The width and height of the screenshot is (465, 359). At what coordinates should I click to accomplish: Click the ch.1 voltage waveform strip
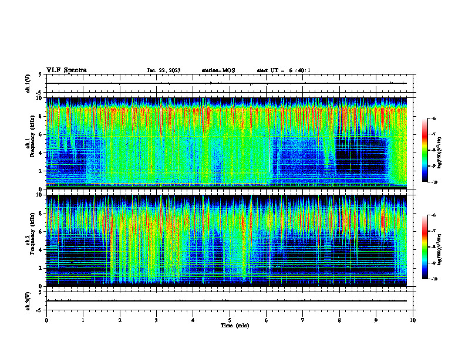pyautogui.click(x=230, y=83)
